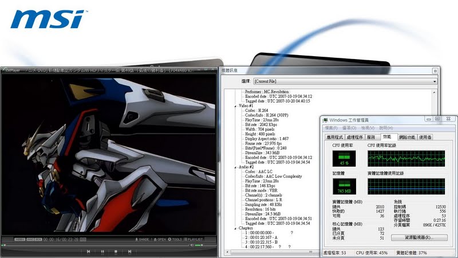
Task: Click the '處理程序: 53' status bar entry
Action: click(335, 253)
